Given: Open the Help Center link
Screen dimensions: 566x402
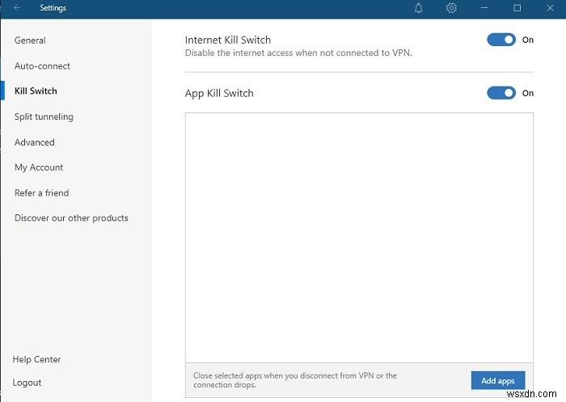Looking at the screenshot, I should 36,359.
